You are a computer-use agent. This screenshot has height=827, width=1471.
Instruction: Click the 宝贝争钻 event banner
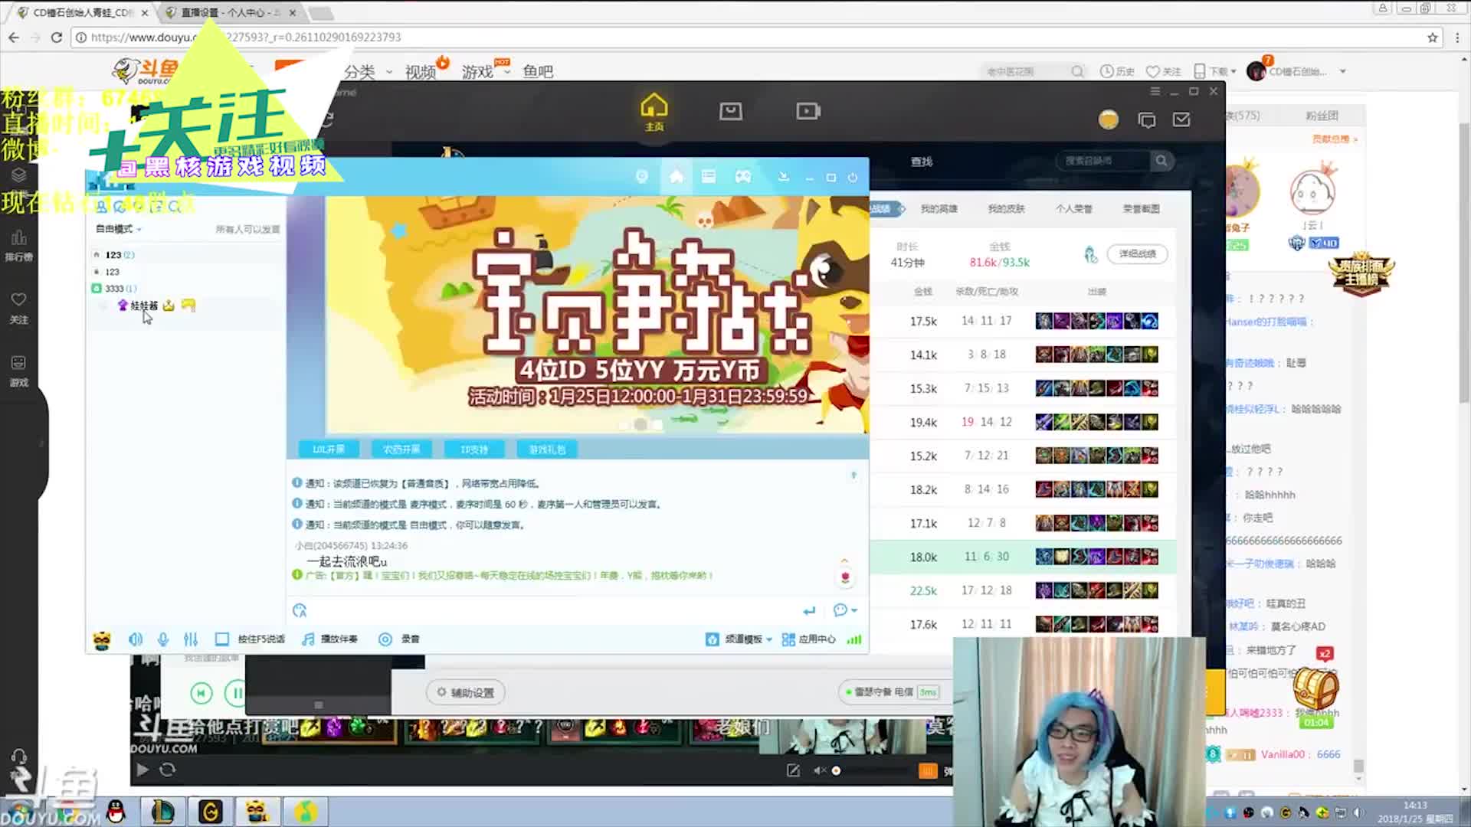[x=597, y=315]
